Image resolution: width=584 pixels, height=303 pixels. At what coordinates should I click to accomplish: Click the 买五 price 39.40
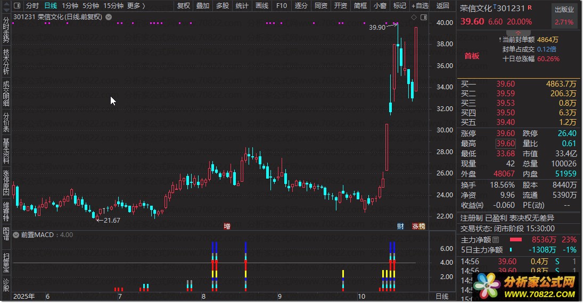505,122
